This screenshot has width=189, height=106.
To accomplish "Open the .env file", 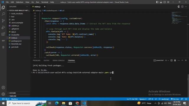I will tap(19, 20).
